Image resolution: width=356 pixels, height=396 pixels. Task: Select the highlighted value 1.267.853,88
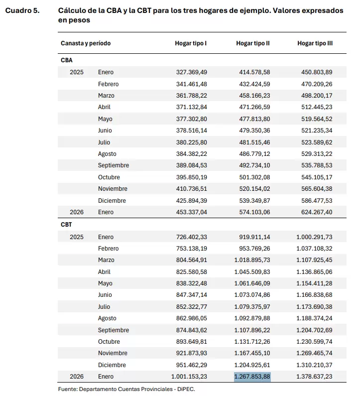tap(252, 377)
